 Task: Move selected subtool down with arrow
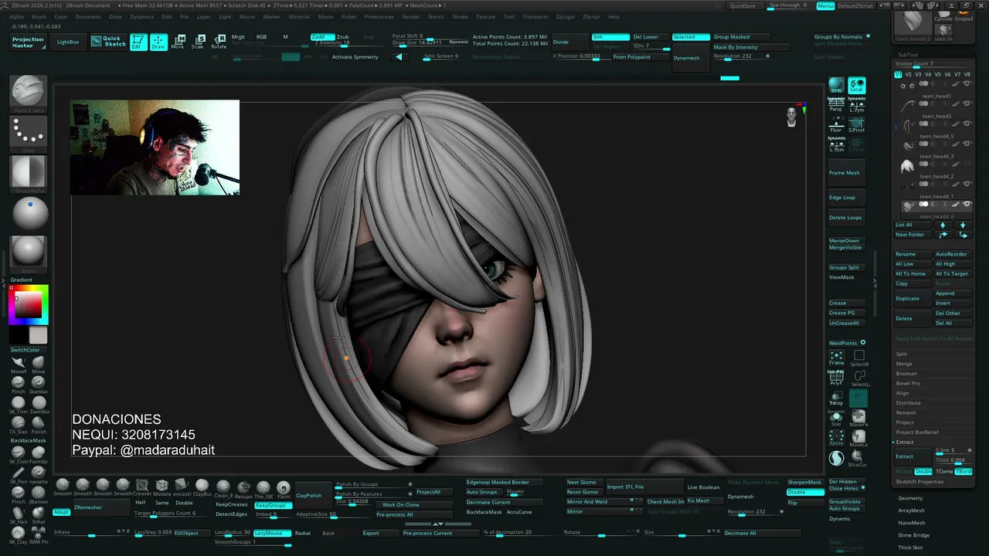click(x=963, y=225)
